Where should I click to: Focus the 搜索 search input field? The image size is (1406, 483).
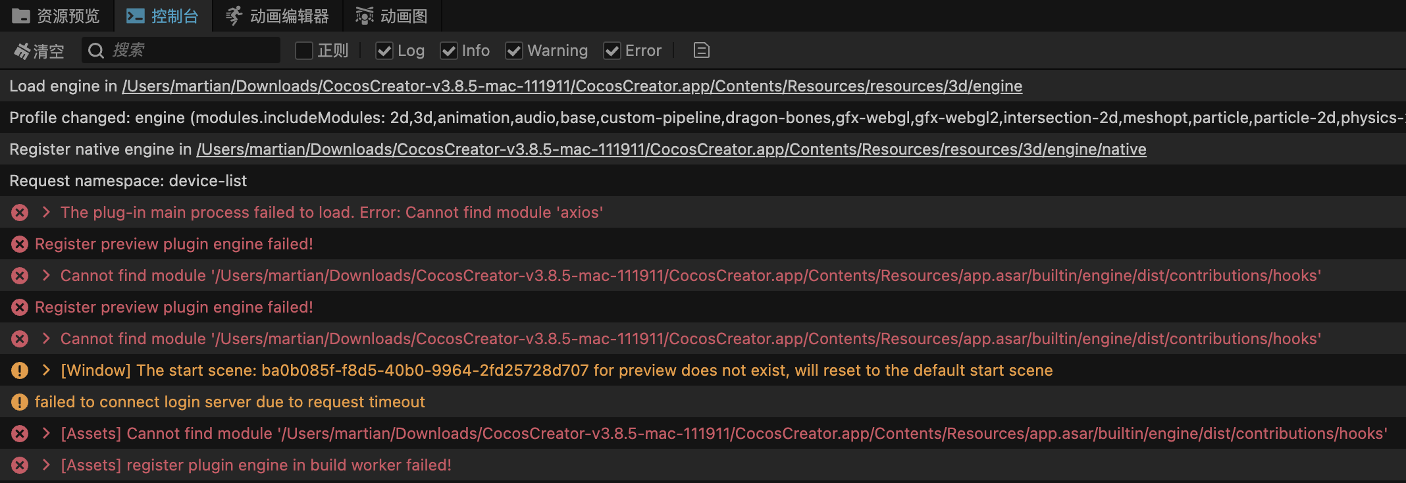tap(191, 51)
